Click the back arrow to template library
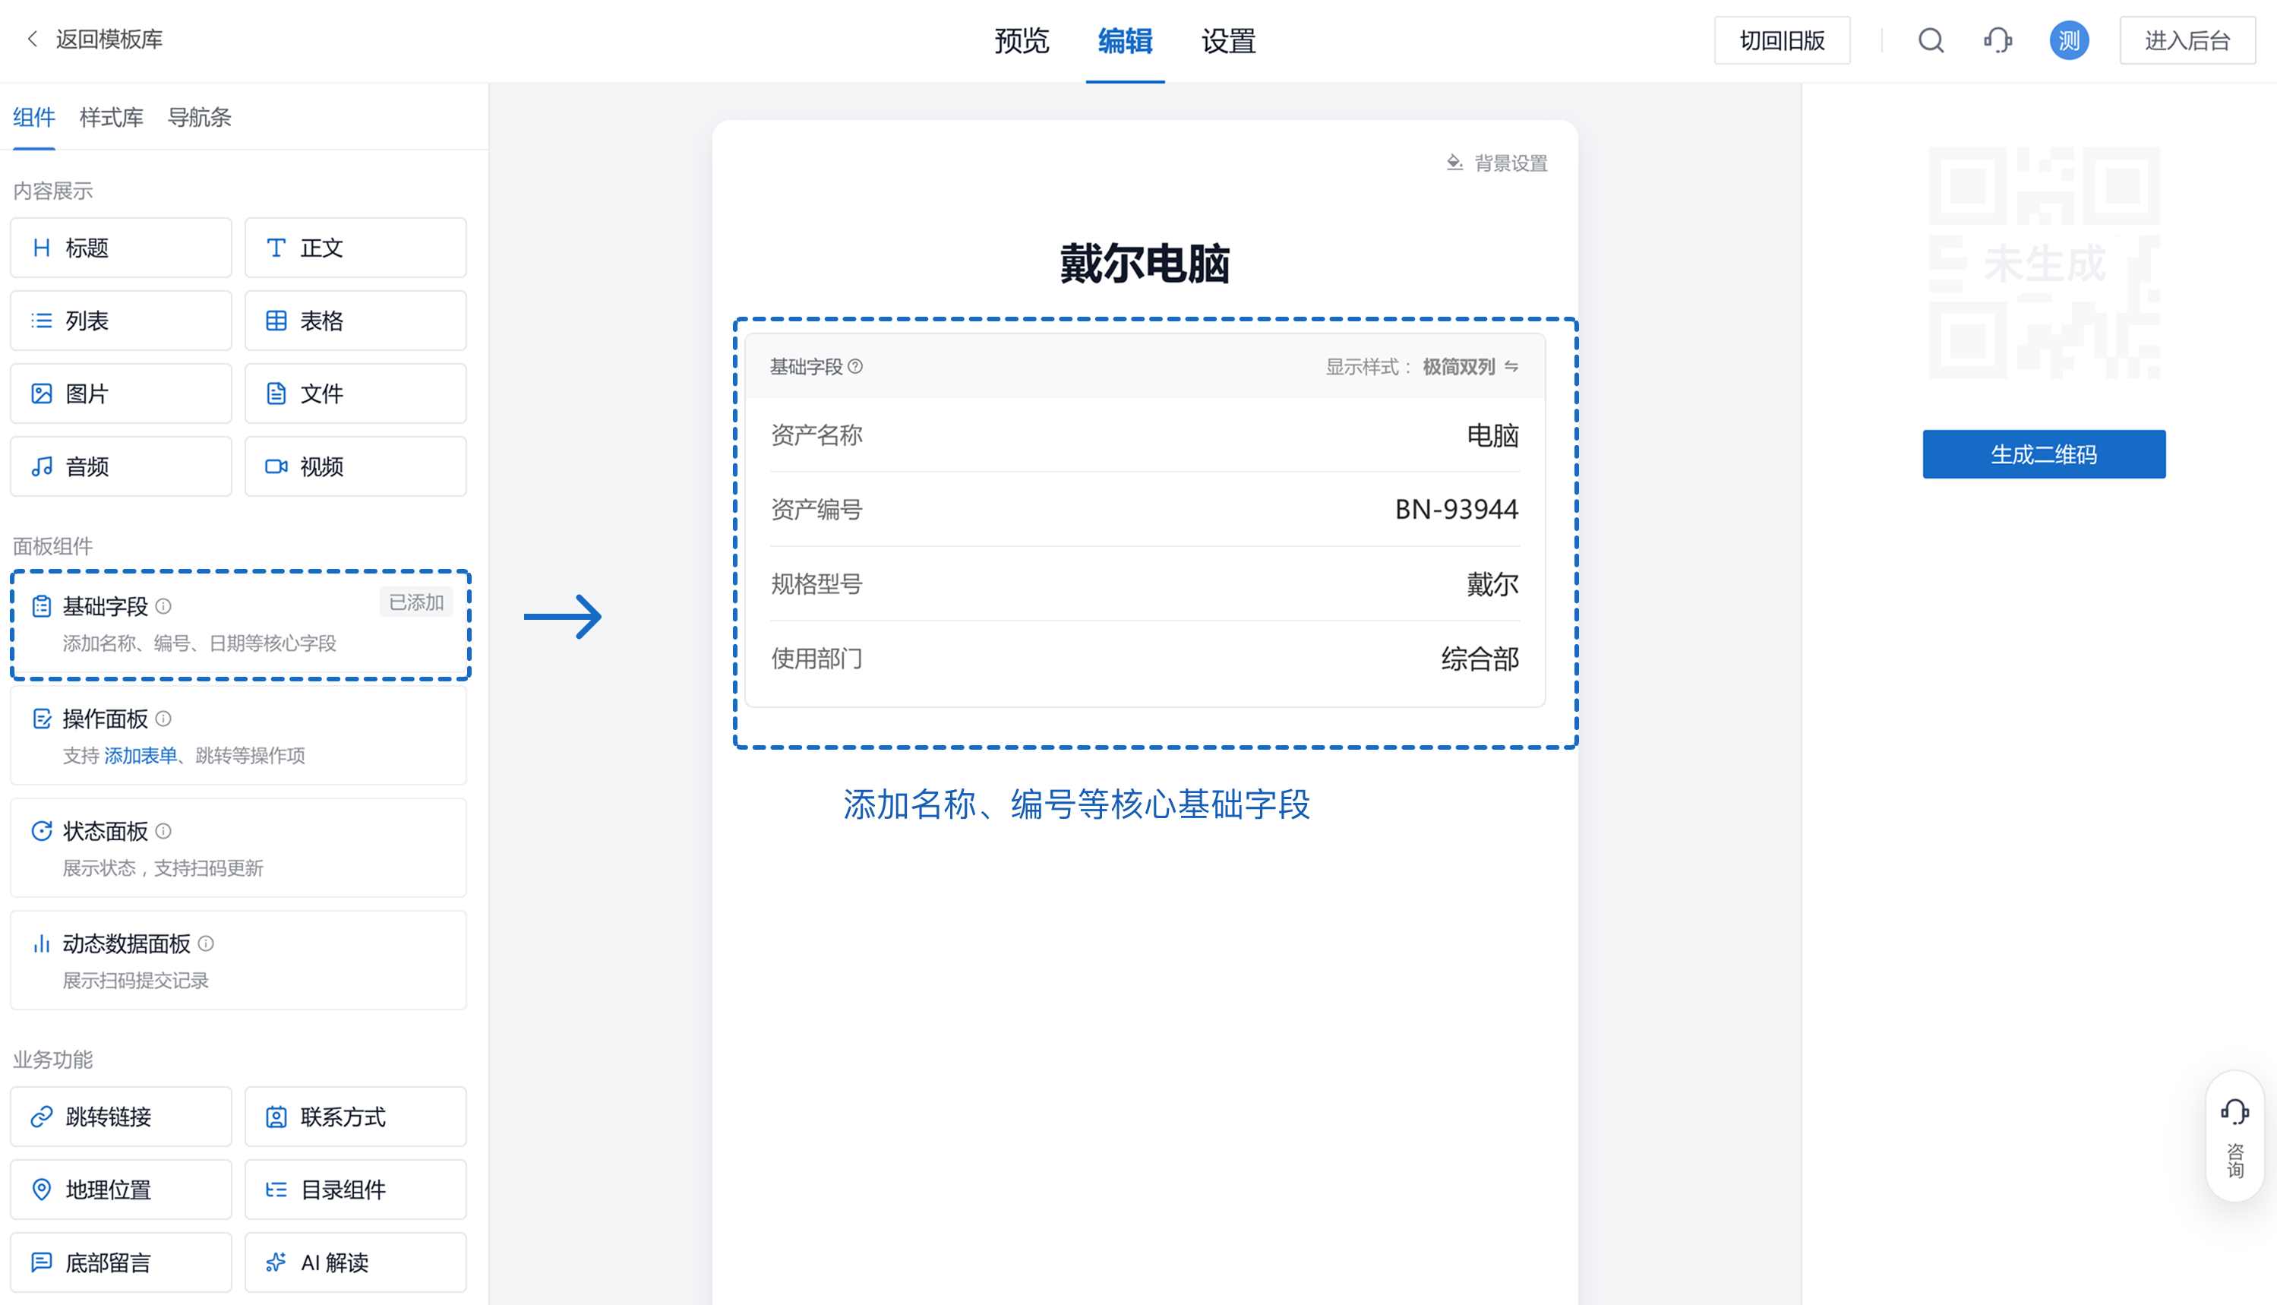Image resolution: width=2277 pixels, height=1305 pixels. 33,39
